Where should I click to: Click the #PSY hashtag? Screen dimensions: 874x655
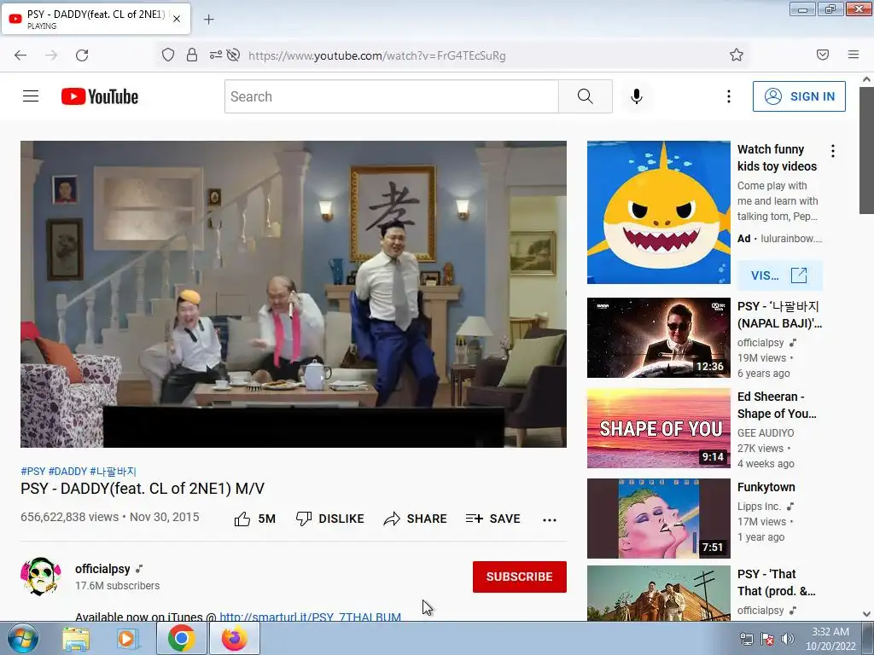coord(33,471)
